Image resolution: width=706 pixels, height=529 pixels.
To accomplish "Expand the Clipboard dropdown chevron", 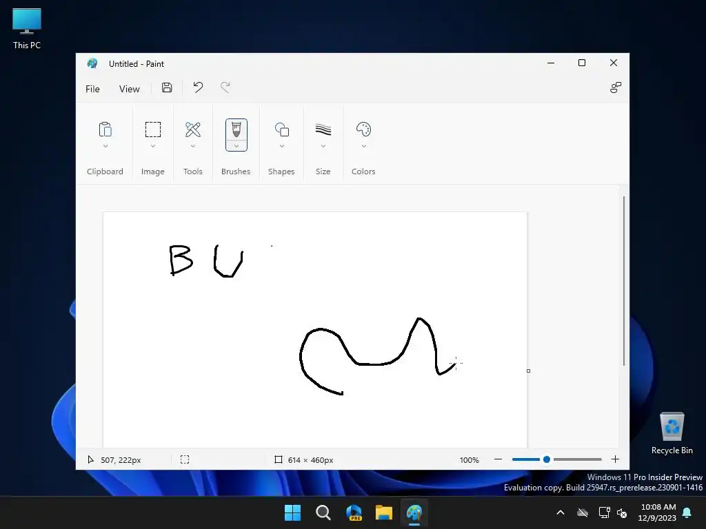I will point(105,146).
